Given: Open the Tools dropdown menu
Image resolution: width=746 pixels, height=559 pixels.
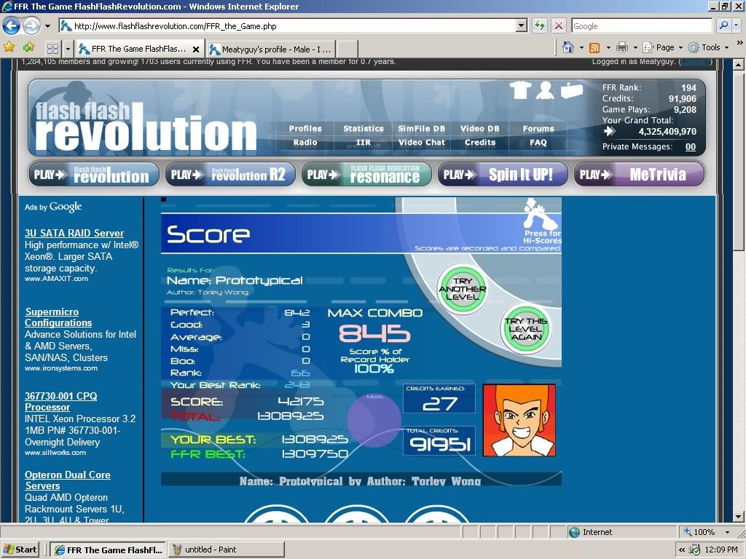Looking at the screenshot, I should pos(710,48).
